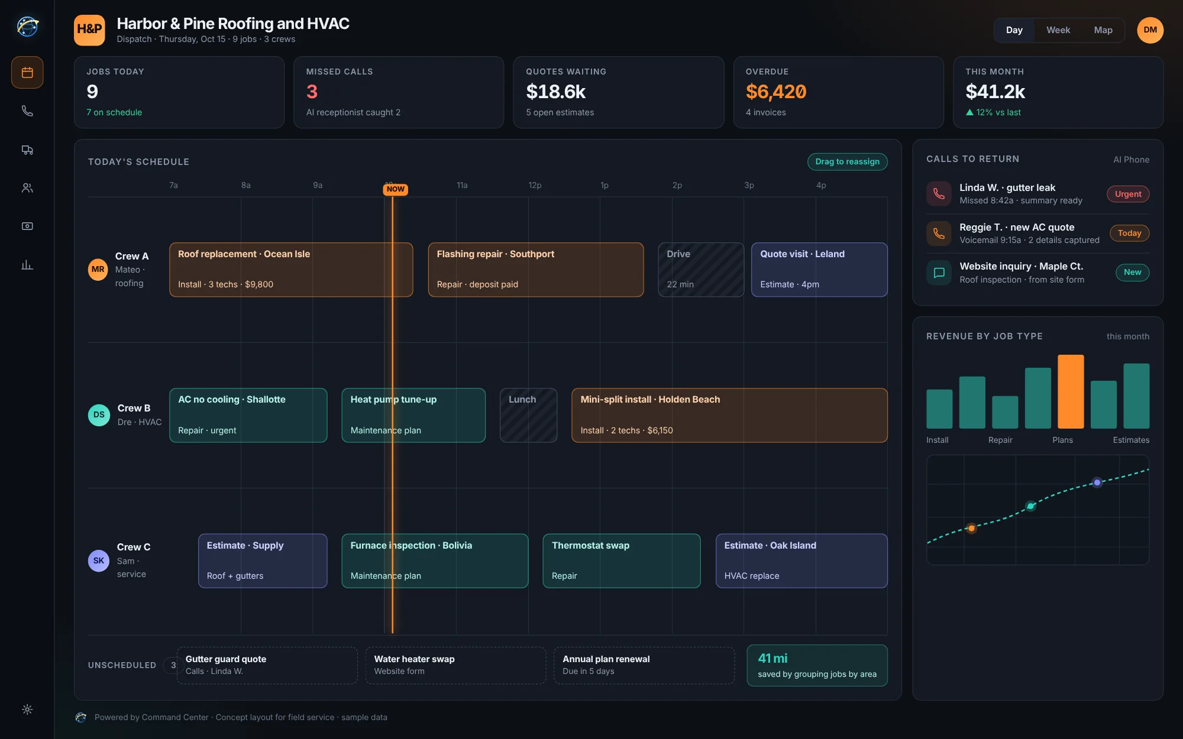Image resolution: width=1183 pixels, height=739 pixels.
Task: Click the Today badge for Reggie T.
Action: pos(1129,233)
